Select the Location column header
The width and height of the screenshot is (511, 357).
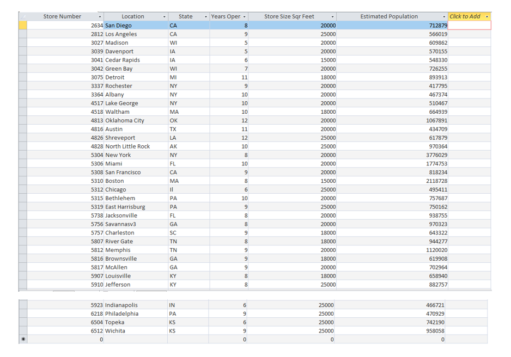point(136,16)
